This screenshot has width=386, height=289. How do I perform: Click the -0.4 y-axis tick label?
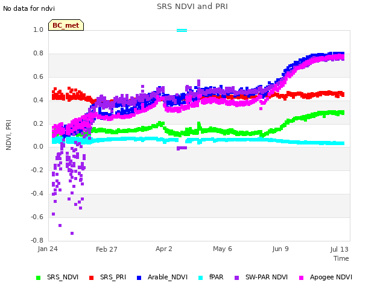pyautogui.click(x=37, y=194)
